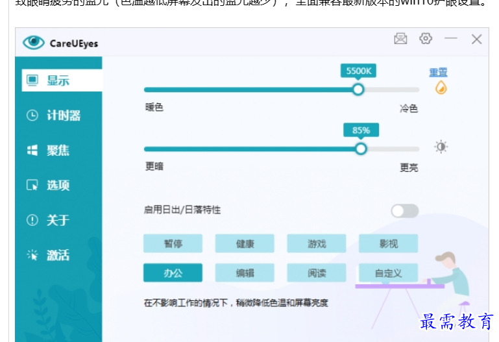Open the mail feedback icon in title bar

pyautogui.click(x=400, y=39)
